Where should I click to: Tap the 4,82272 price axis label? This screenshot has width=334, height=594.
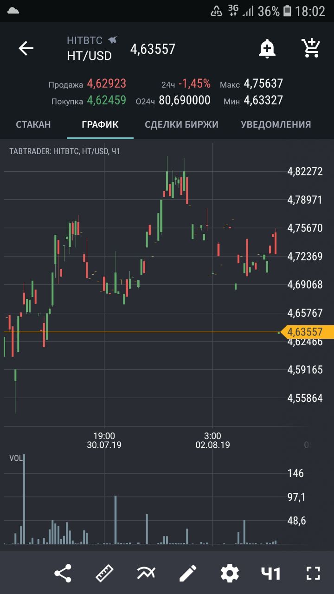(305, 171)
